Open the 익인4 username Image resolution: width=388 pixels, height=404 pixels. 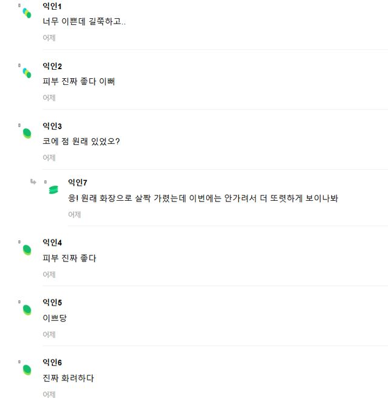coord(52,243)
